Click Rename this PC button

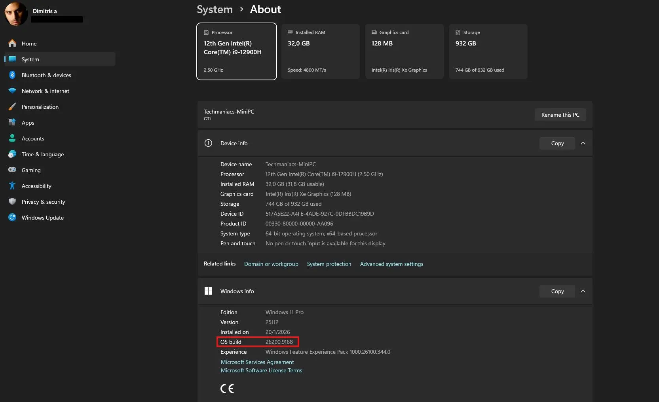pos(560,115)
